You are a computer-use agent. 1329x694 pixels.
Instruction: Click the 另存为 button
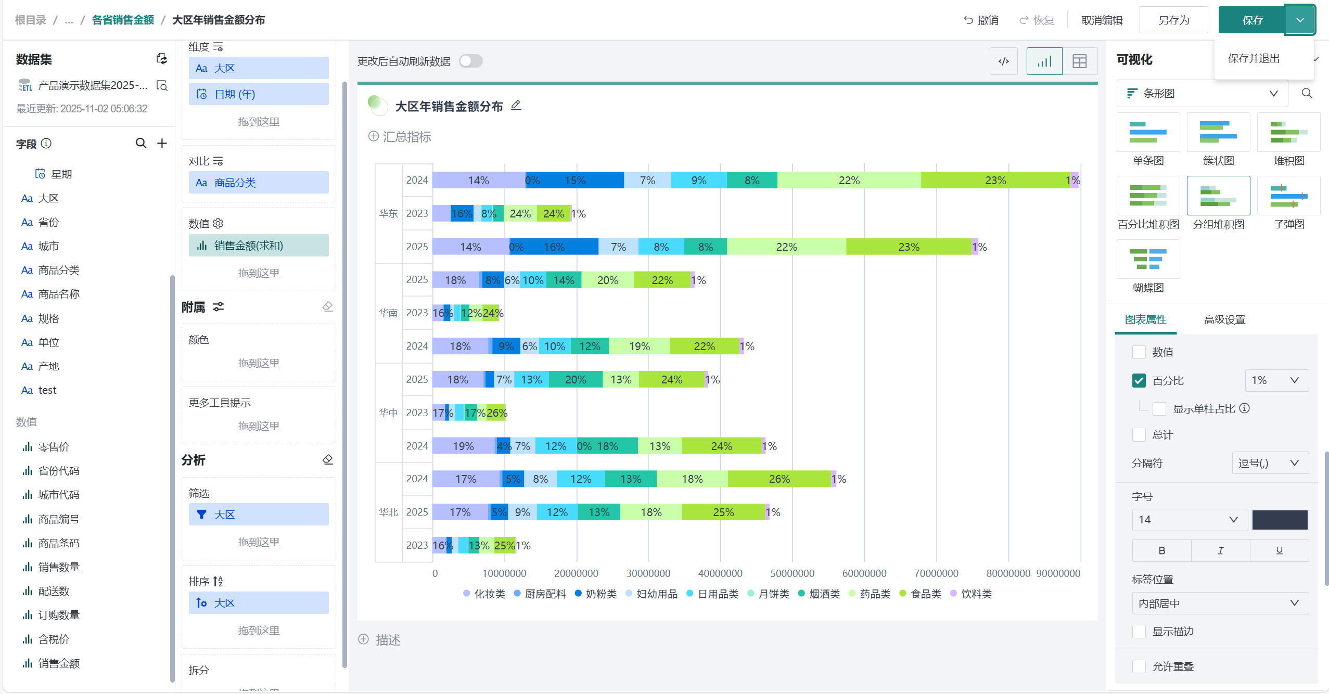(x=1173, y=20)
